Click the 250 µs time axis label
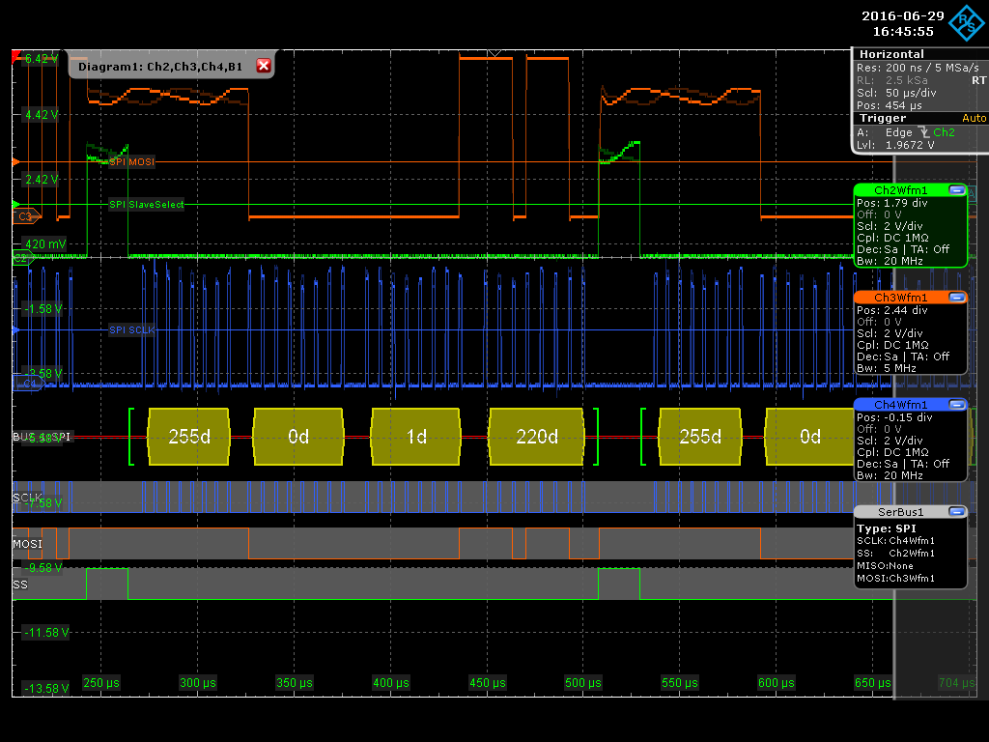This screenshot has width=989, height=742. (x=100, y=683)
